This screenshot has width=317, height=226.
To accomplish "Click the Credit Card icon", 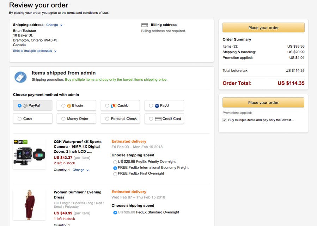I will point(158,119).
